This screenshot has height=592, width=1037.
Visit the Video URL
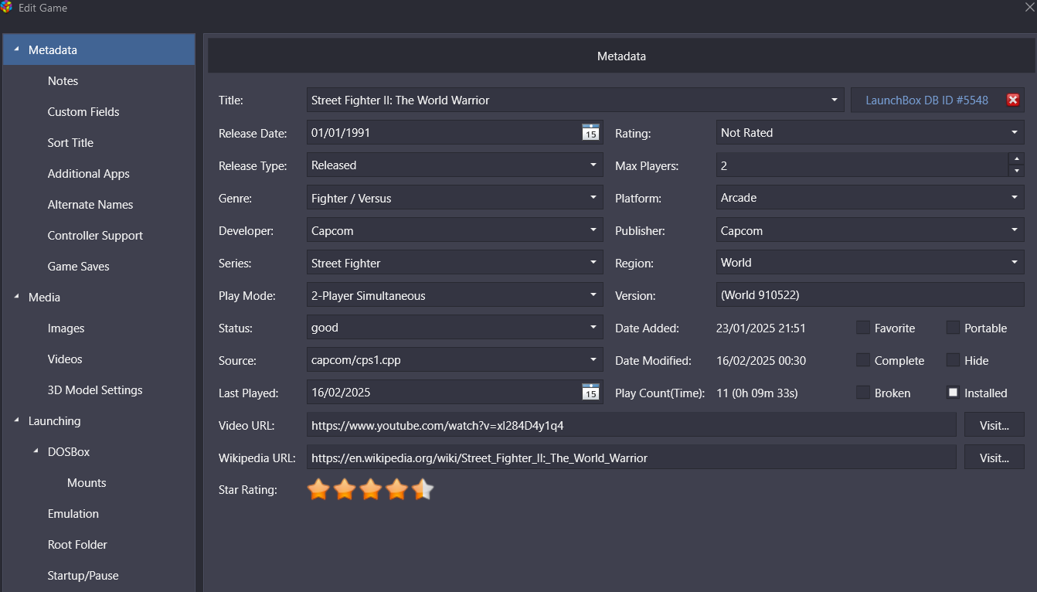click(994, 425)
